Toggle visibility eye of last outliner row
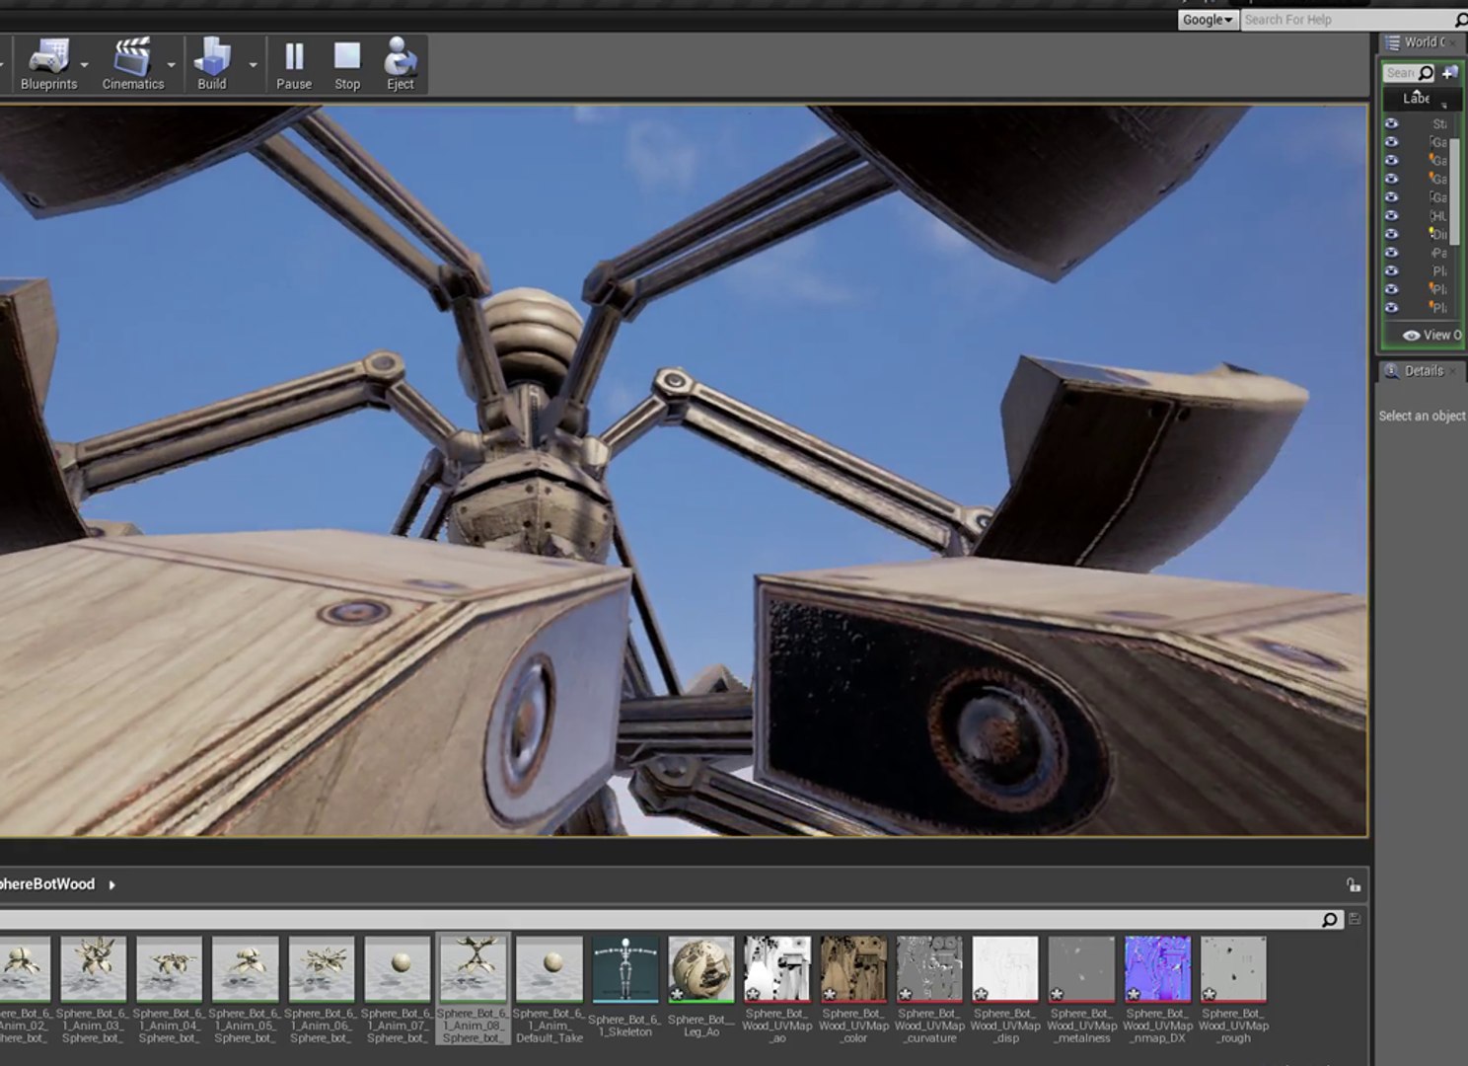Screen dimensions: 1468x1066 [1392, 307]
